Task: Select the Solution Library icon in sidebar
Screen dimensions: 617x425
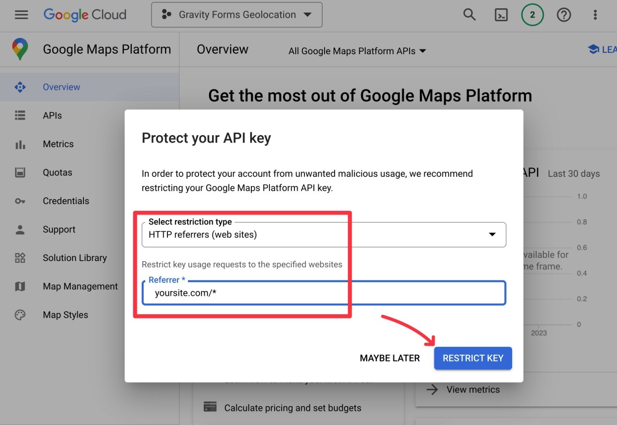Action: coord(20,258)
